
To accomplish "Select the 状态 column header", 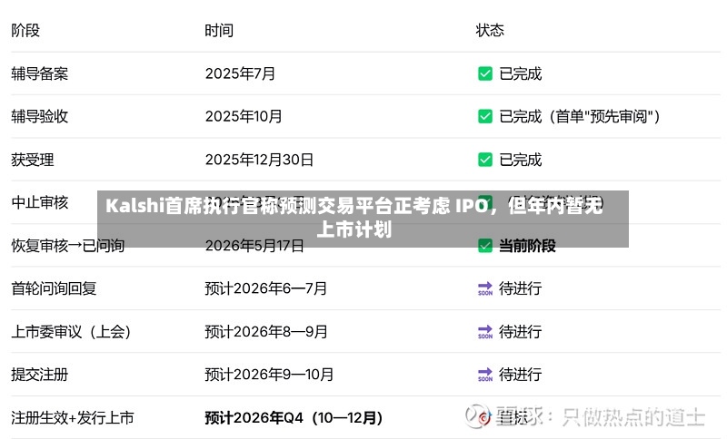I will [x=490, y=31].
